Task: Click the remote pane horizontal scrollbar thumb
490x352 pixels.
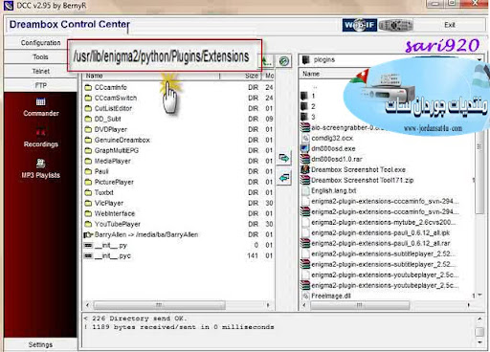Action: pyautogui.click(x=160, y=305)
